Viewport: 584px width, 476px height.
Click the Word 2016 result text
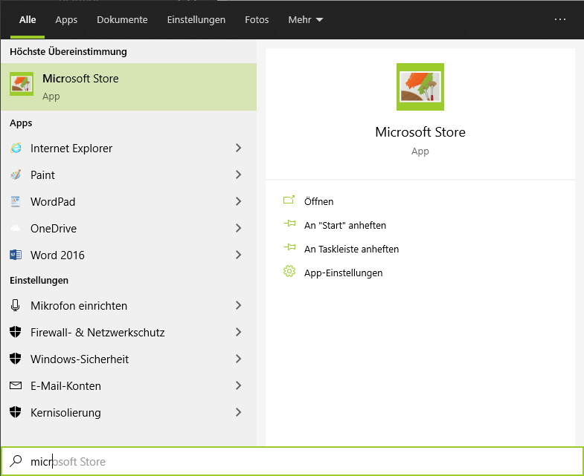click(57, 255)
